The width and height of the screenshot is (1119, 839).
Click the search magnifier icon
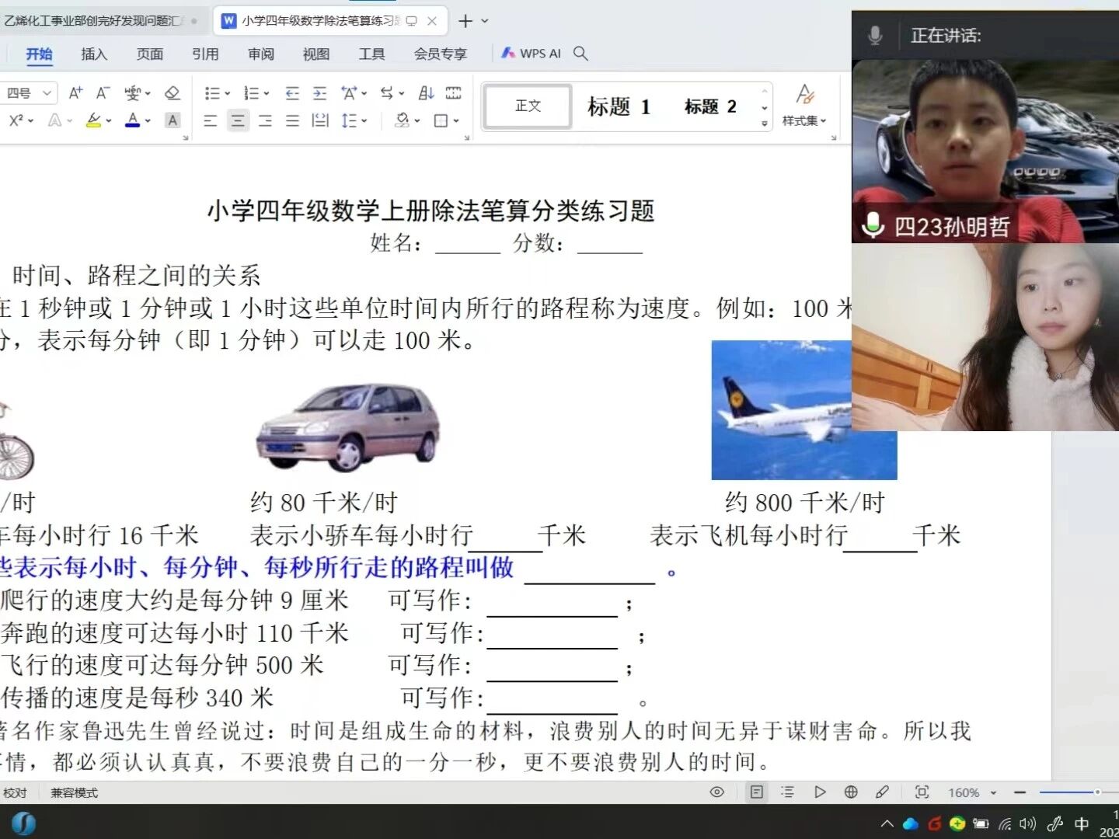(580, 53)
